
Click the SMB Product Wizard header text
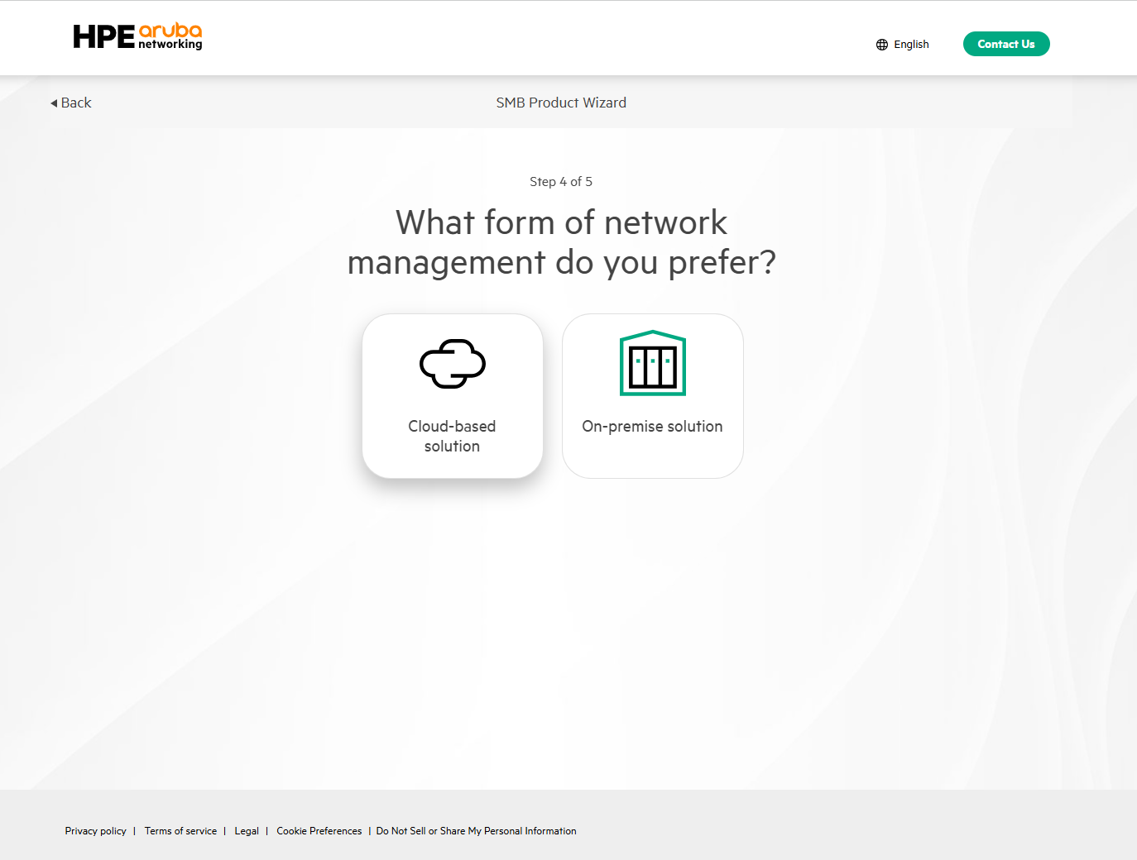561,103
